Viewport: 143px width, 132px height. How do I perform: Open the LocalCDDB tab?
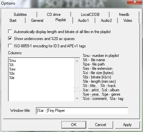[90, 15]
